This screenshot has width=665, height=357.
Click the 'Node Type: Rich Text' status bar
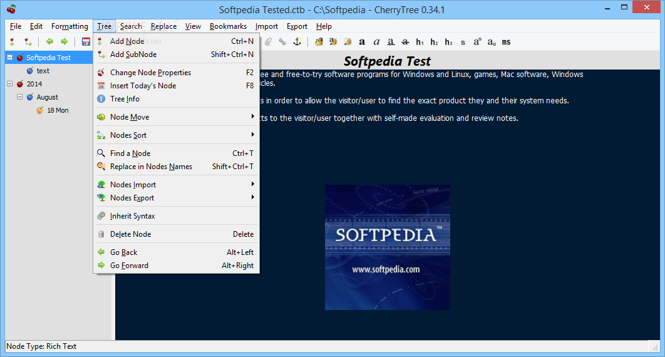(41, 346)
